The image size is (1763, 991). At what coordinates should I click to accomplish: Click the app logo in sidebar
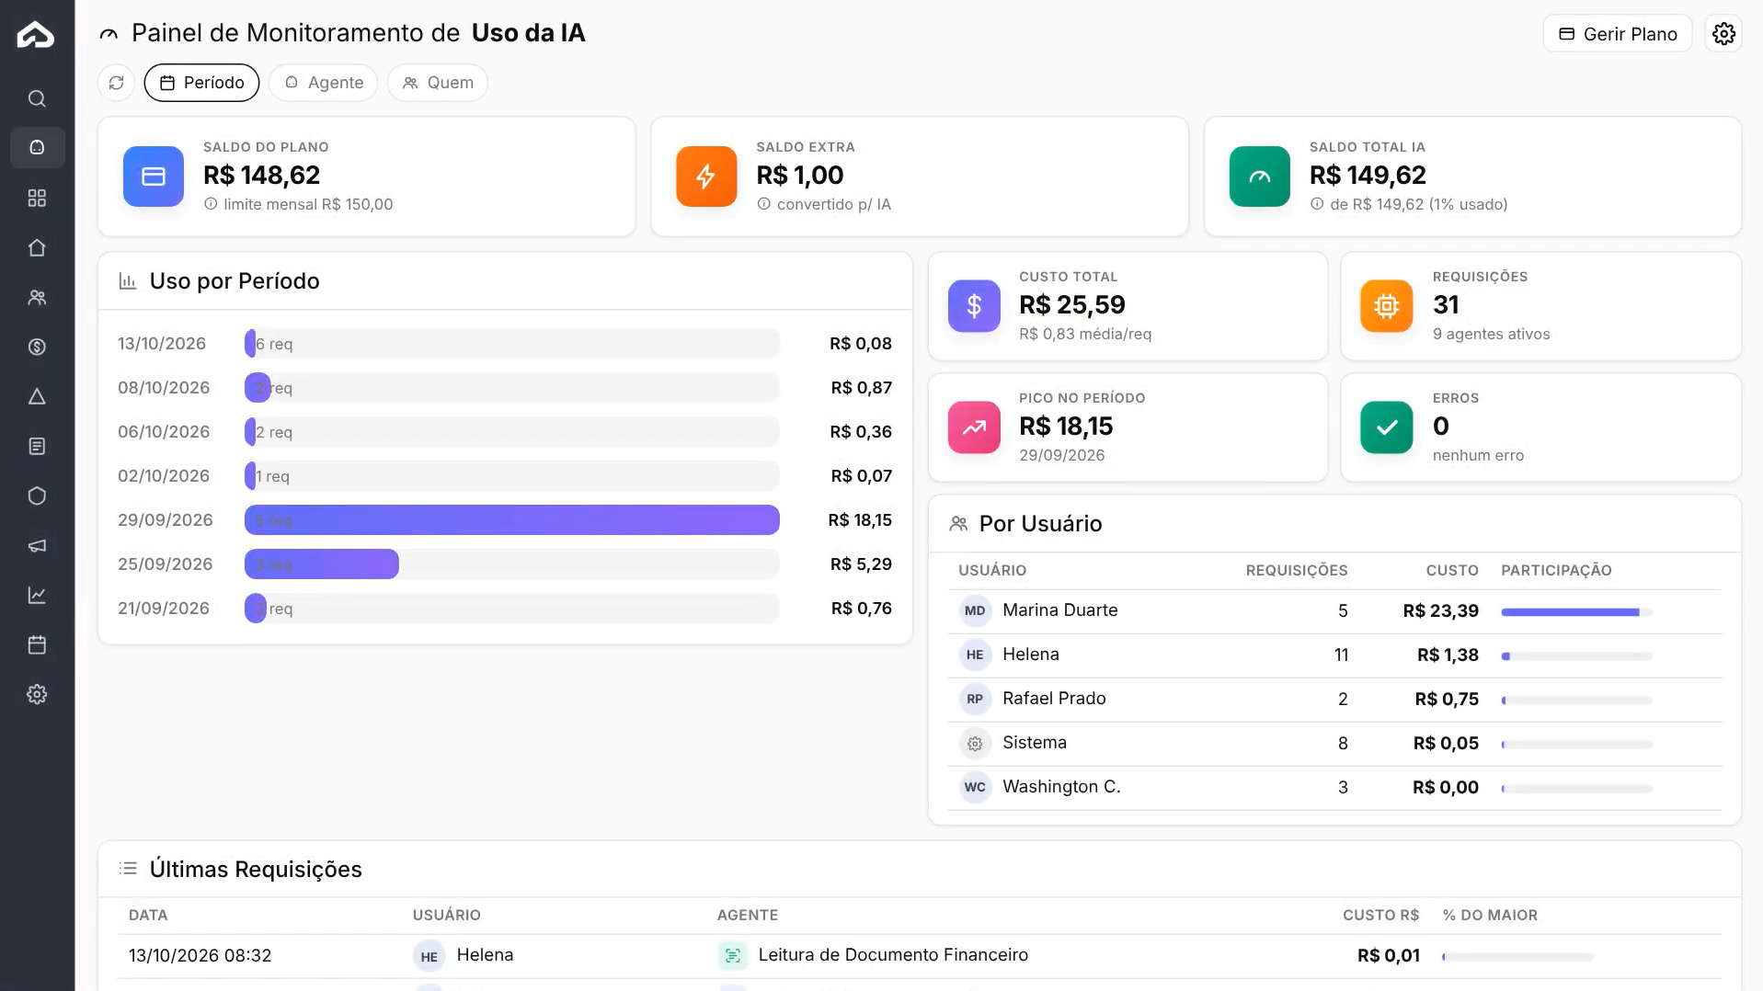pos(36,35)
